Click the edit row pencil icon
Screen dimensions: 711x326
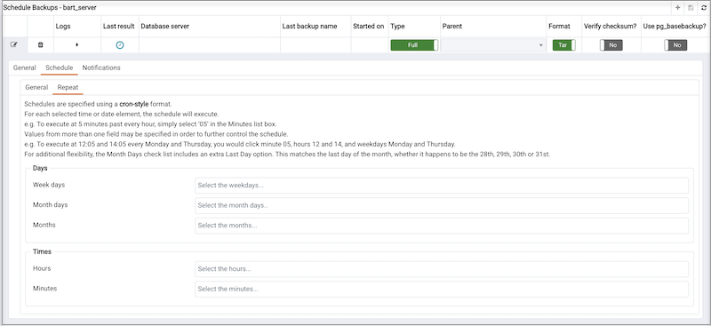tap(14, 45)
